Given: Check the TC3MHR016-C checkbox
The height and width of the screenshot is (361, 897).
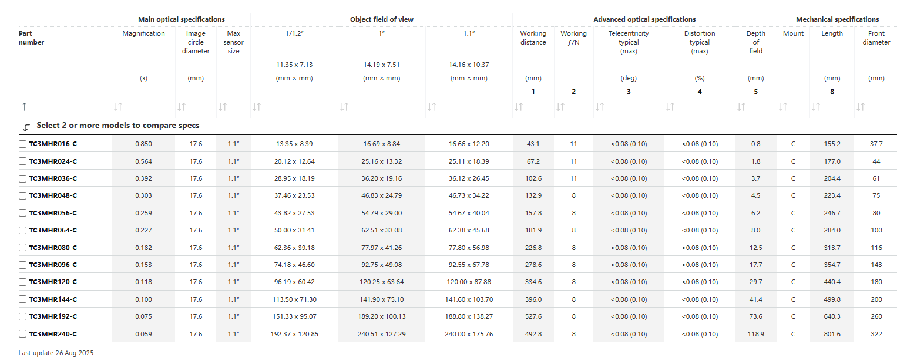Looking at the screenshot, I should (22, 144).
